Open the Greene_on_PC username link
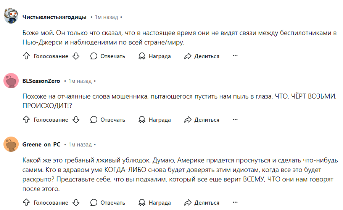This screenshot has width=343, height=210. click(x=41, y=144)
